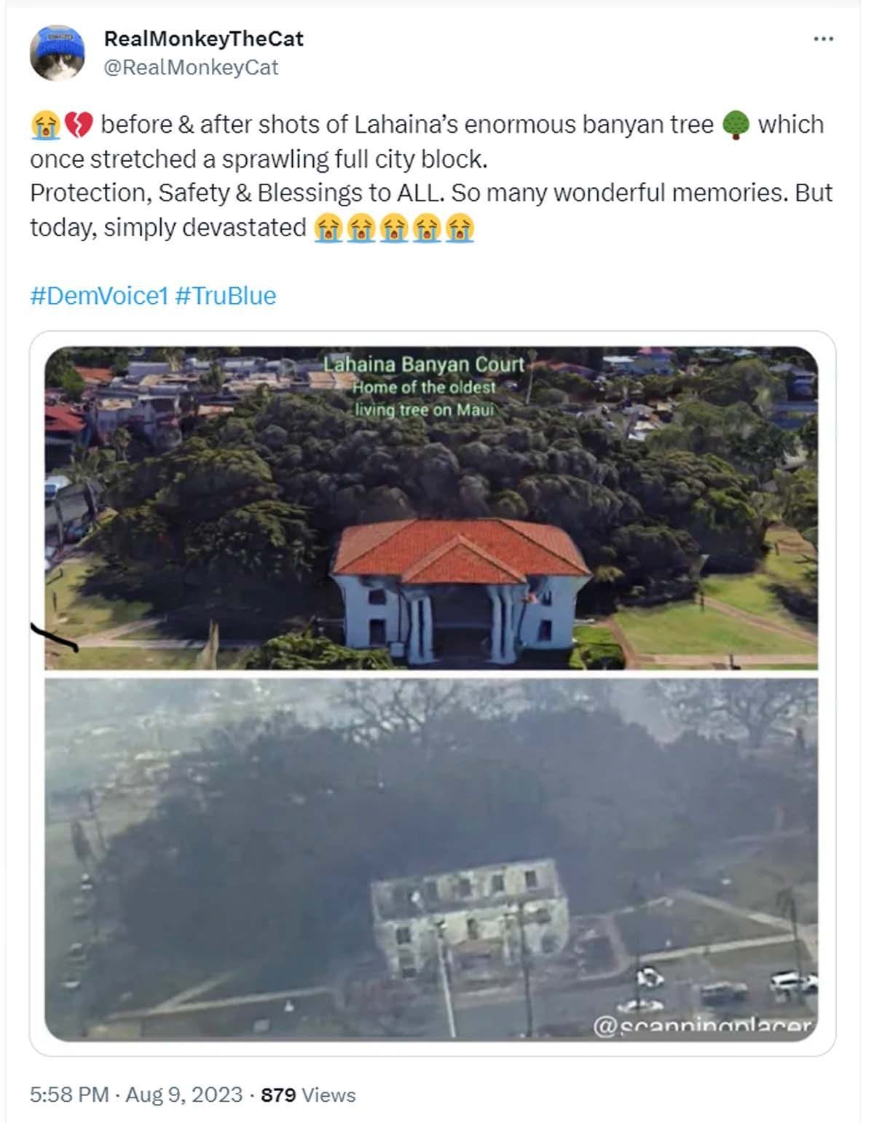Click the broken heart emoji

79,125
